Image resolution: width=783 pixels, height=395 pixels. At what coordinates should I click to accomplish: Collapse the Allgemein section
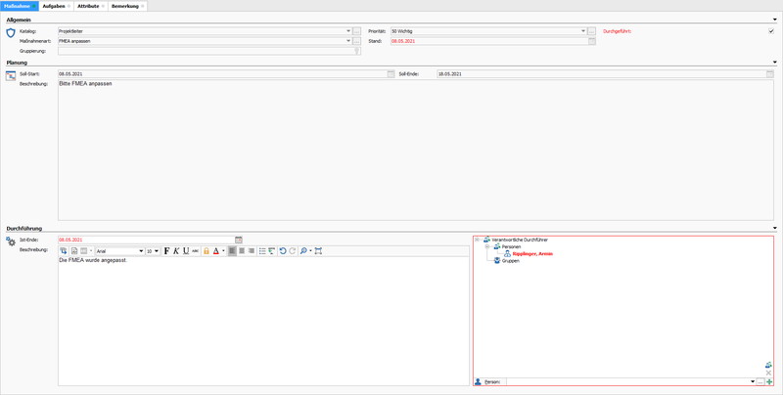coord(774,21)
